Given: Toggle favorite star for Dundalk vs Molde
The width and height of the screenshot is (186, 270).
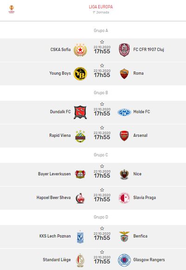Looking at the screenshot, I should pos(102,104).
